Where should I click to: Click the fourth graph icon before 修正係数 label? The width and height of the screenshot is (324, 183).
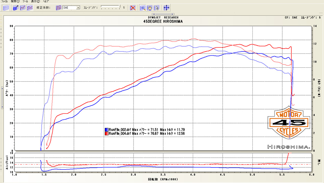tap(29, 7)
